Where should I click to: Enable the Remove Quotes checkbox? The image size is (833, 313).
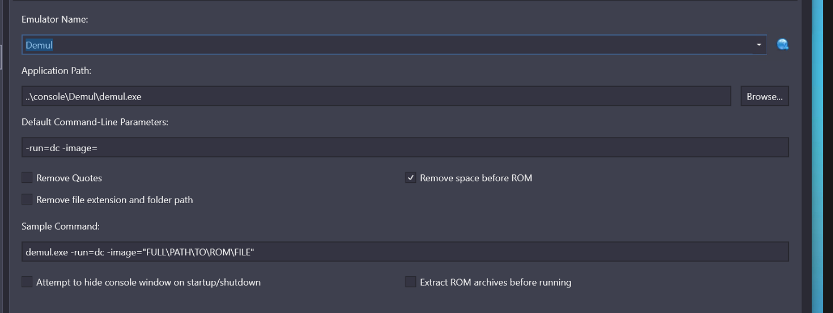point(27,178)
